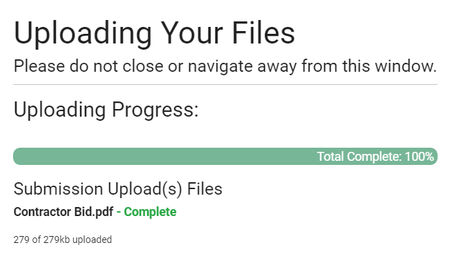Click the "Uploading Your Files" heading
450x254 pixels.
[154, 34]
